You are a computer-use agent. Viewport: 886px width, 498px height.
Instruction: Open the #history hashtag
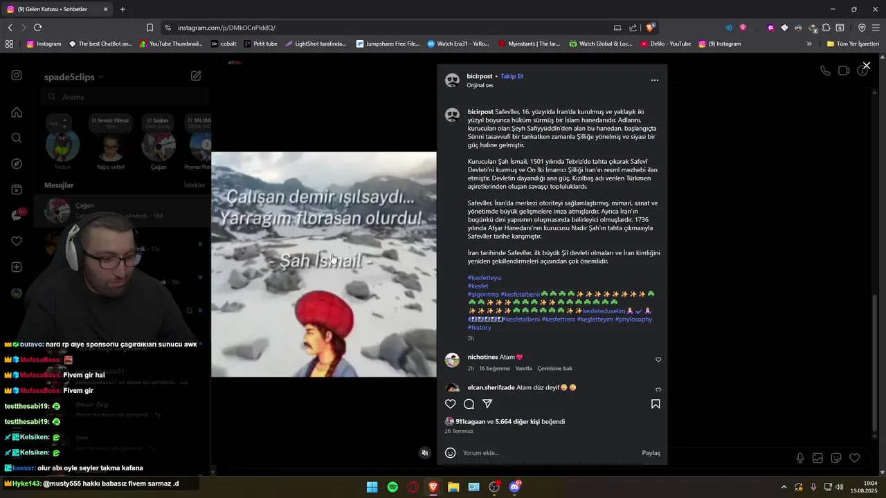click(x=479, y=328)
